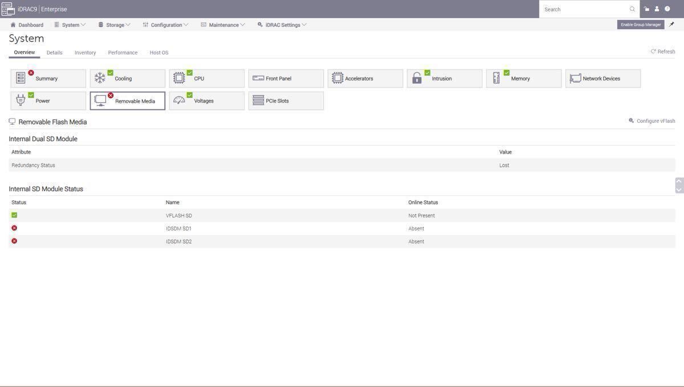The width and height of the screenshot is (684, 387).
Task: Click the iDRAC9 server logo icon
Action: pos(8,9)
